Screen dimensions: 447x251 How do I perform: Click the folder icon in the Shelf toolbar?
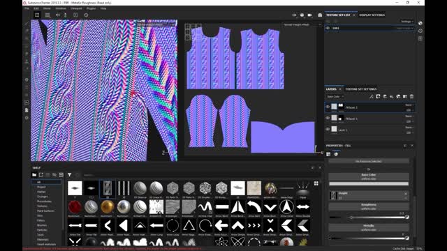[34, 175]
